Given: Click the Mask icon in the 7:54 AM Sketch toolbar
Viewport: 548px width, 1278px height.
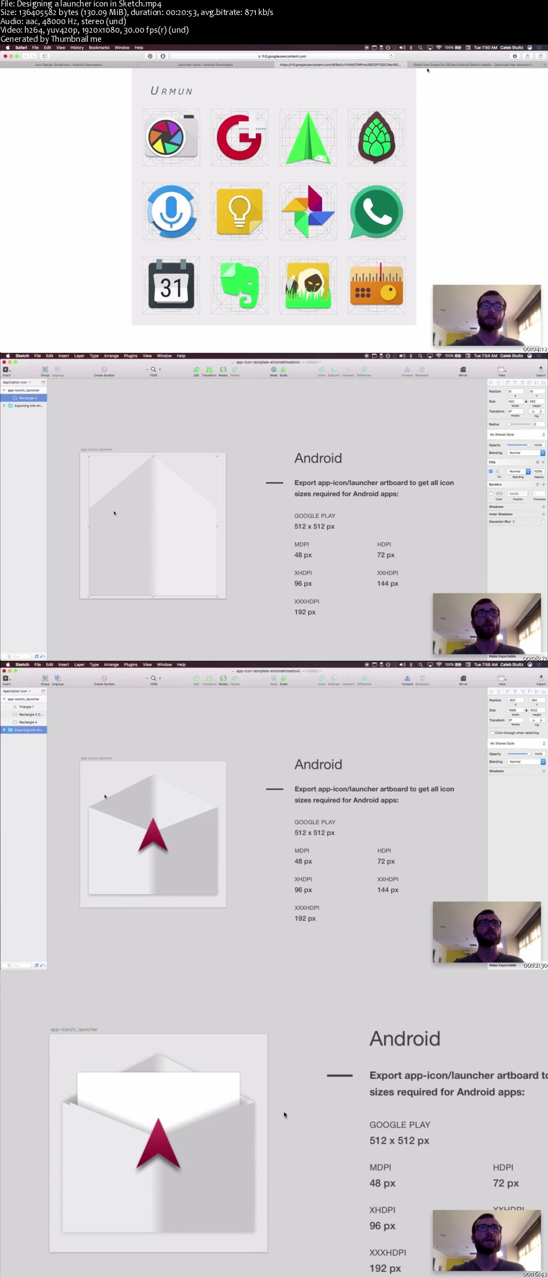Looking at the screenshot, I should (x=273, y=370).
